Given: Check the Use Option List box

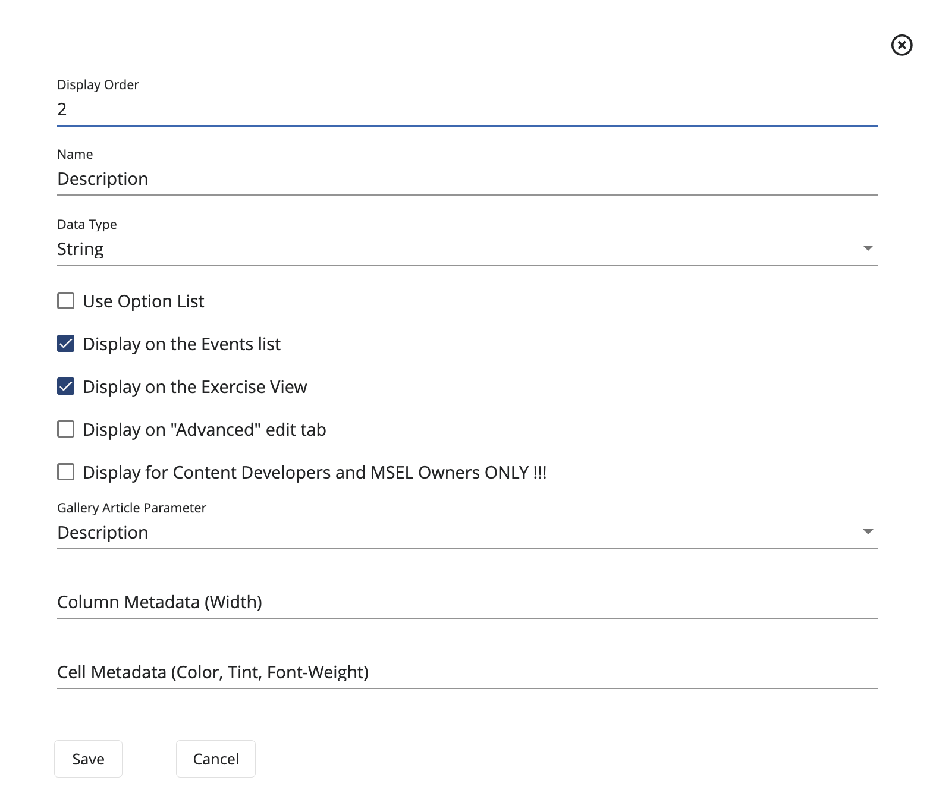Looking at the screenshot, I should tap(66, 301).
